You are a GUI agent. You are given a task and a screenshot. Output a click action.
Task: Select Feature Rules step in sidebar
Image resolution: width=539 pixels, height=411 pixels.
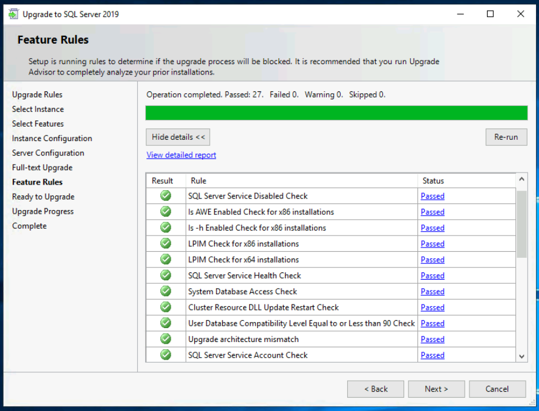coord(37,182)
